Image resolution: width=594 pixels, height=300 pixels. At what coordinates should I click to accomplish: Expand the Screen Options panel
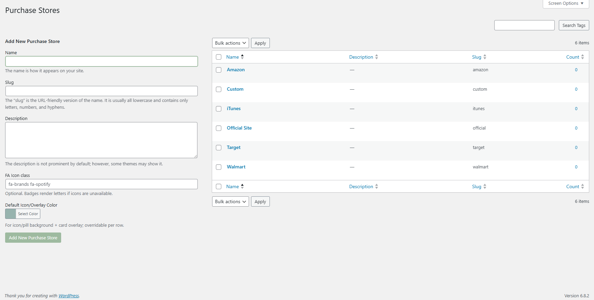566,3
